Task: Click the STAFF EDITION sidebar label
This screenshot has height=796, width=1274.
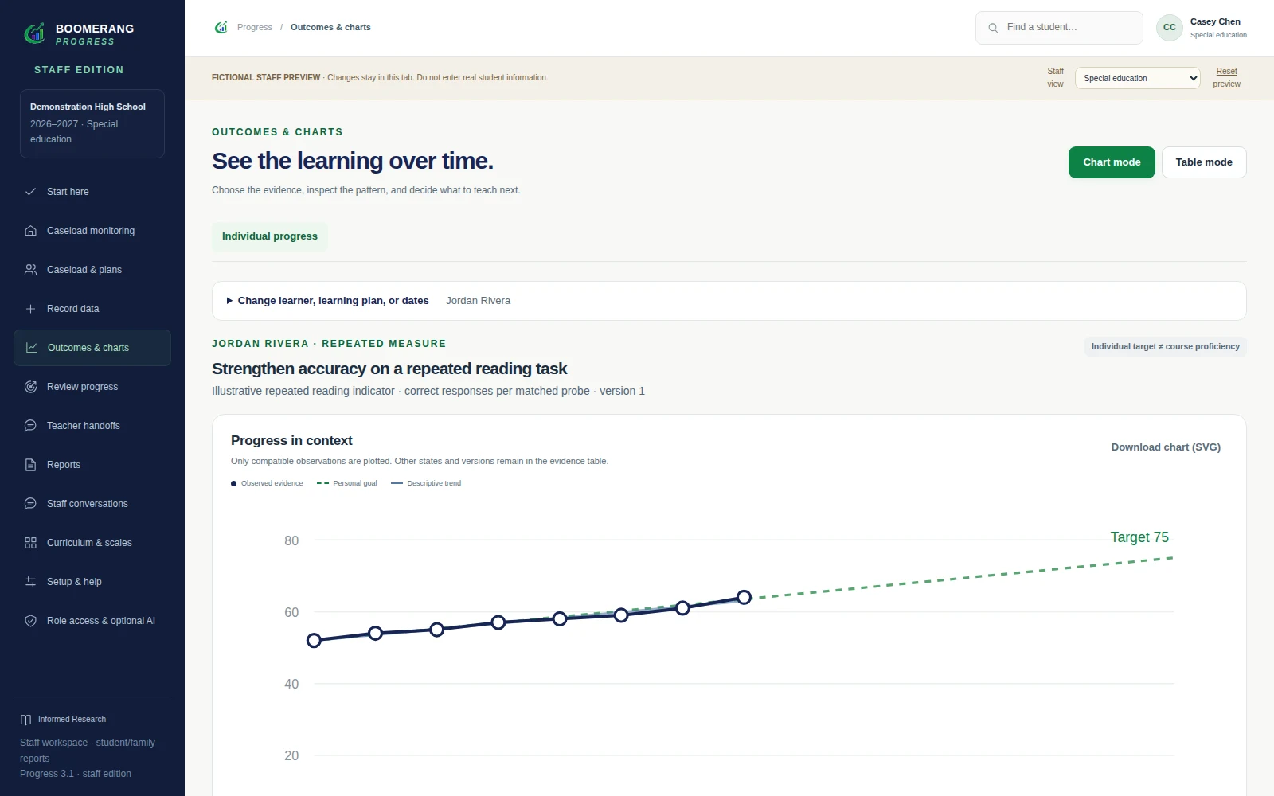Action: tap(79, 70)
